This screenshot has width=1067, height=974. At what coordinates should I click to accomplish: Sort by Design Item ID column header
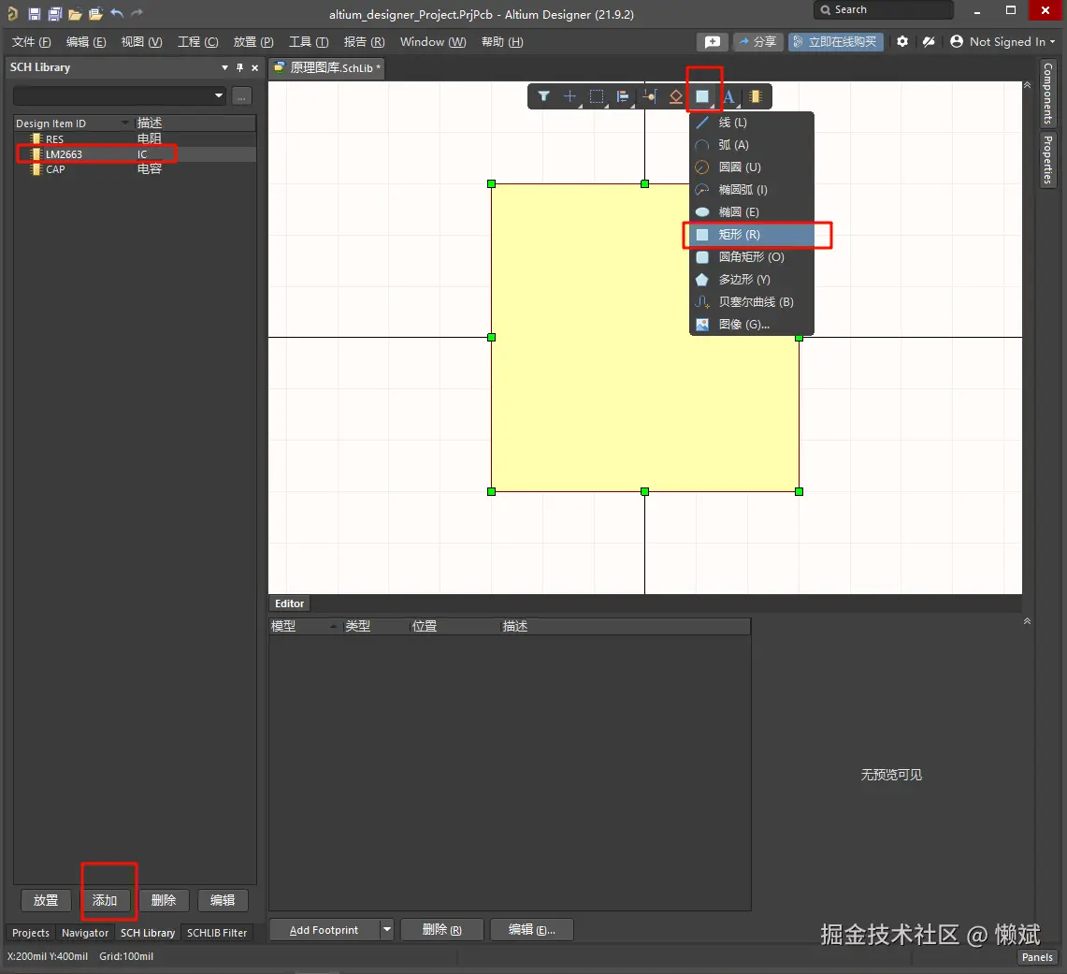point(72,124)
